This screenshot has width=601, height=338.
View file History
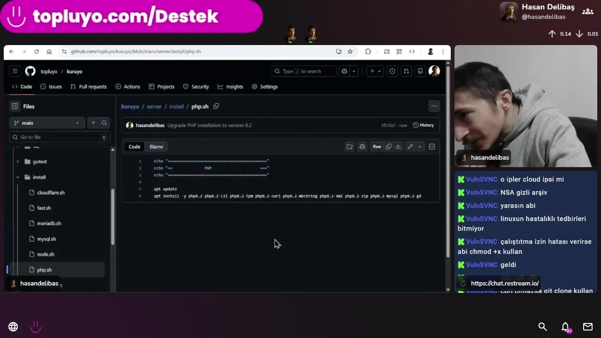point(423,125)
